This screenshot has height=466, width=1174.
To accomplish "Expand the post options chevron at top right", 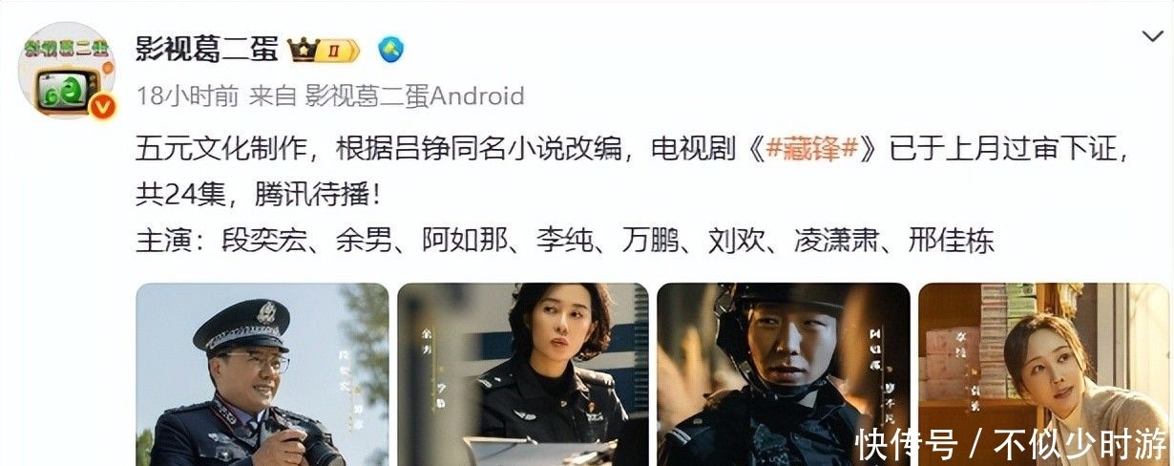I will point(1152,37).
